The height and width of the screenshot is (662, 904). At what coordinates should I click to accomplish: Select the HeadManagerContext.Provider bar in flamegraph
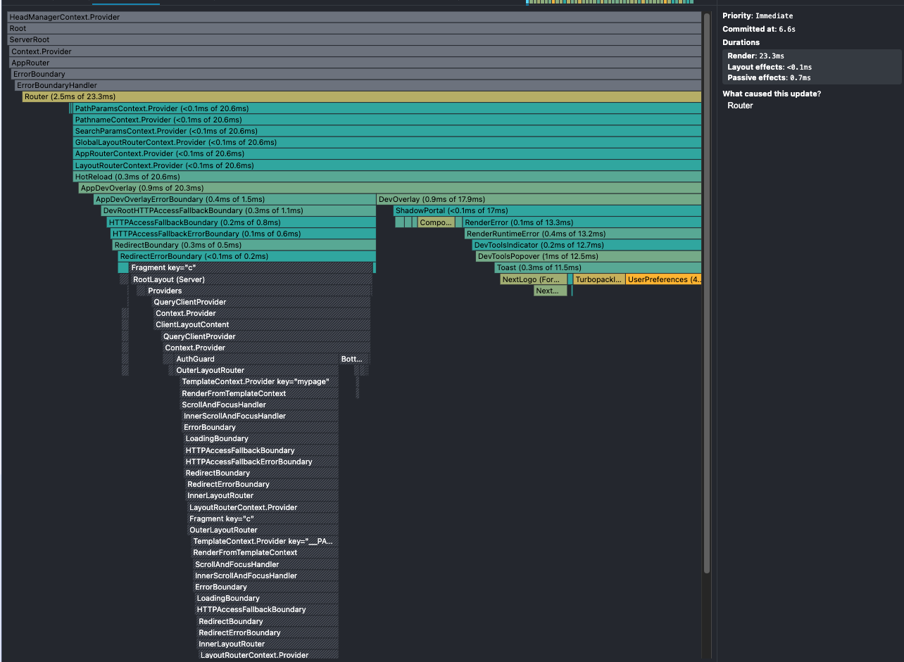(354, 17)
